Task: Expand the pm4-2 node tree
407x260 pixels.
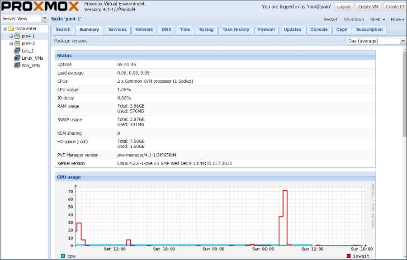Action: click(11, 43)
